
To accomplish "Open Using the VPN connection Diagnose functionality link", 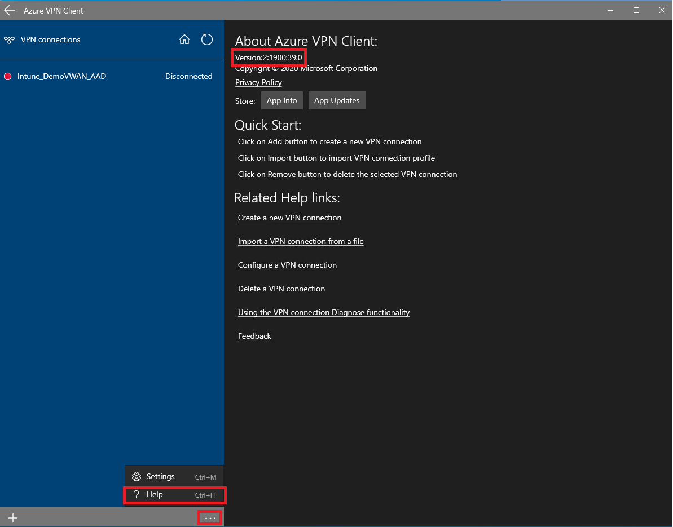I will [324, 312].
